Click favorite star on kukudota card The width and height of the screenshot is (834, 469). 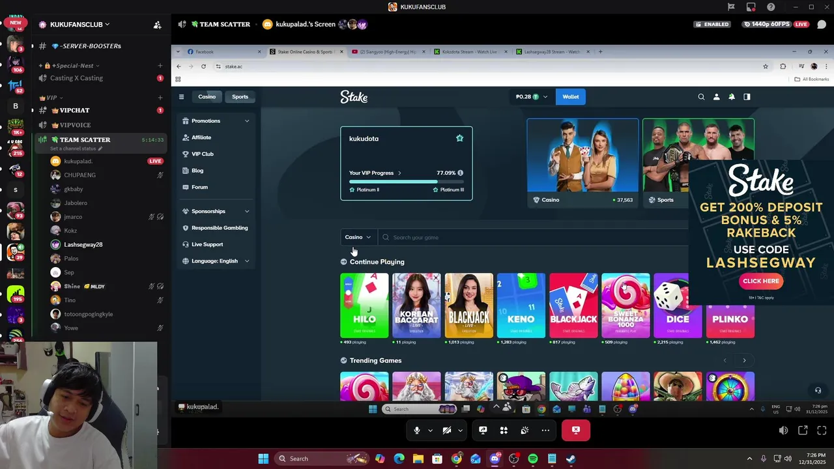tap(459, 138)
